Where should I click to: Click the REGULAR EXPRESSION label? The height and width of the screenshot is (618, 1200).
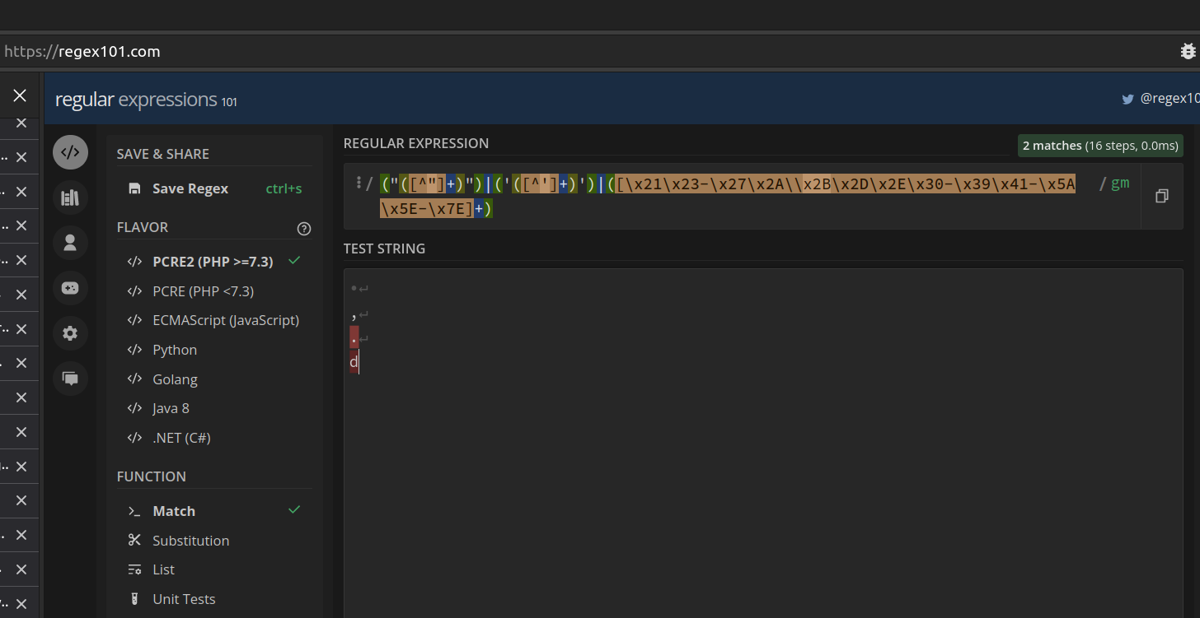[x=416, y=143]
